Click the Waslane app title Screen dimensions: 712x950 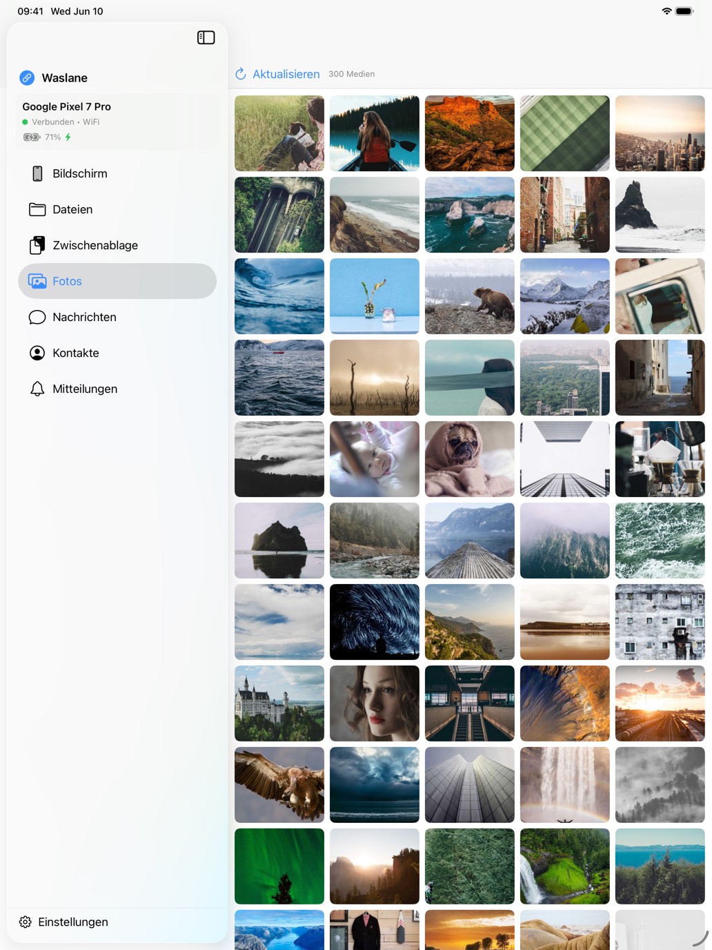pyautogui.click(x=65, y=78)
